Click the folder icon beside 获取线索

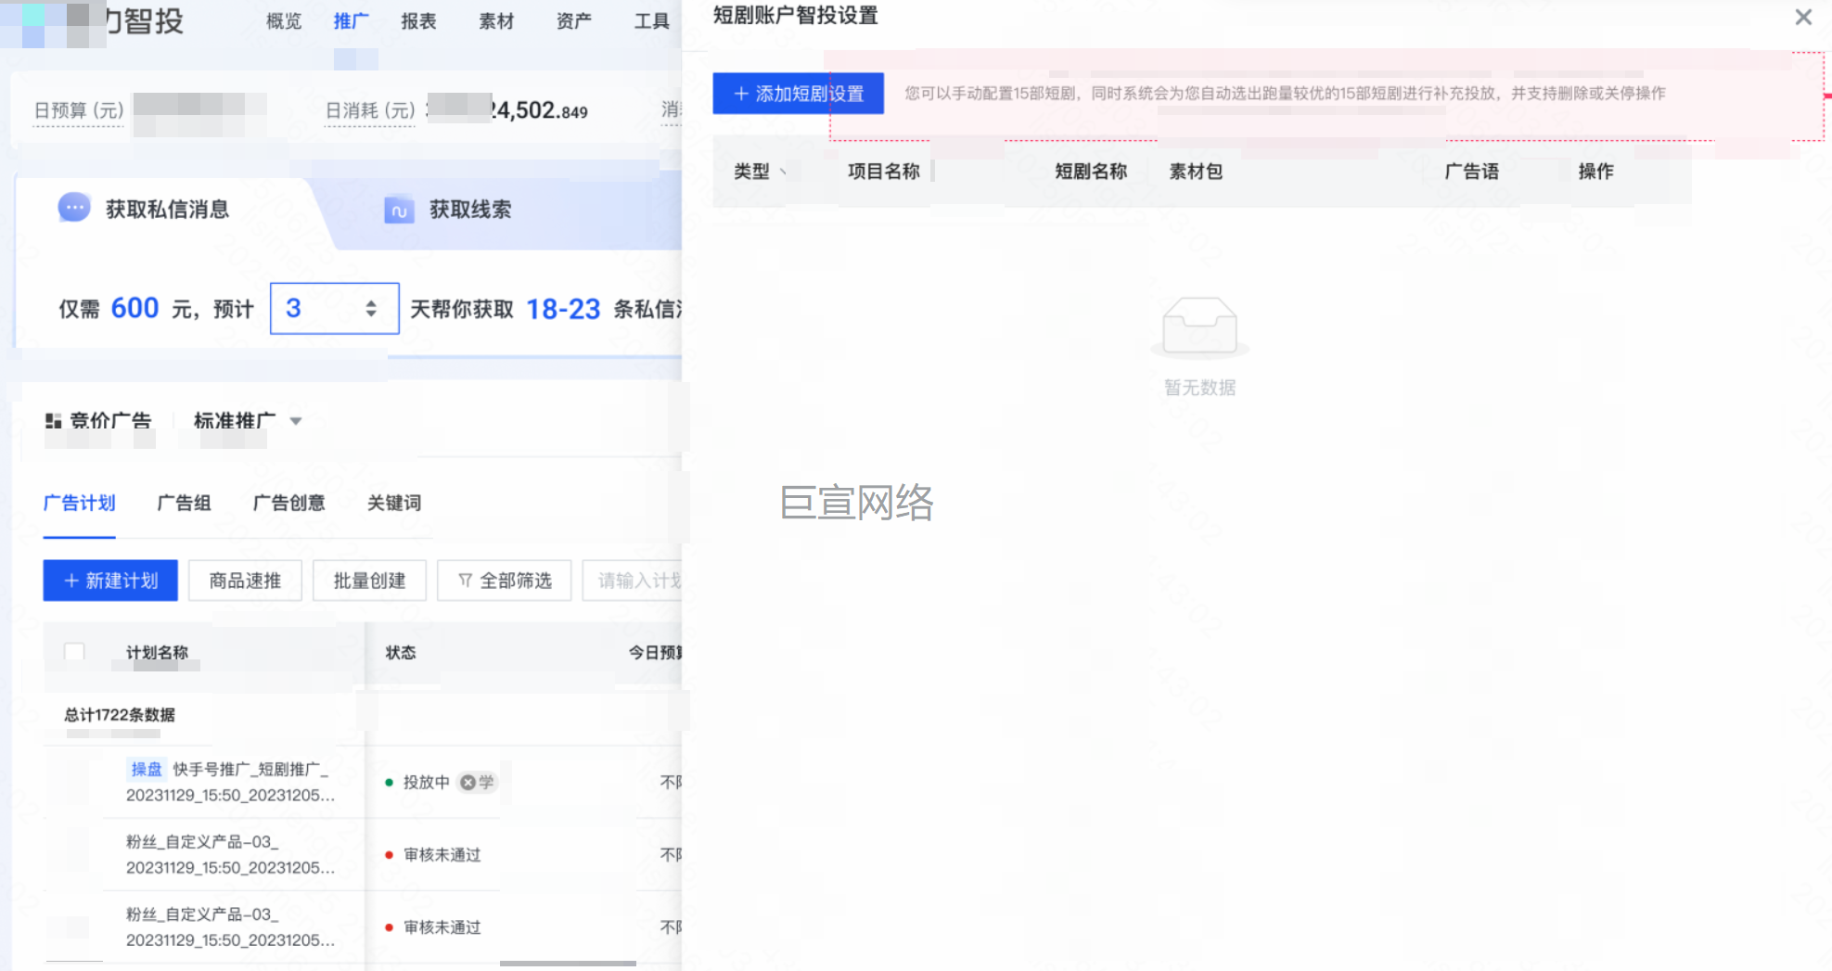tap(399, 210)
